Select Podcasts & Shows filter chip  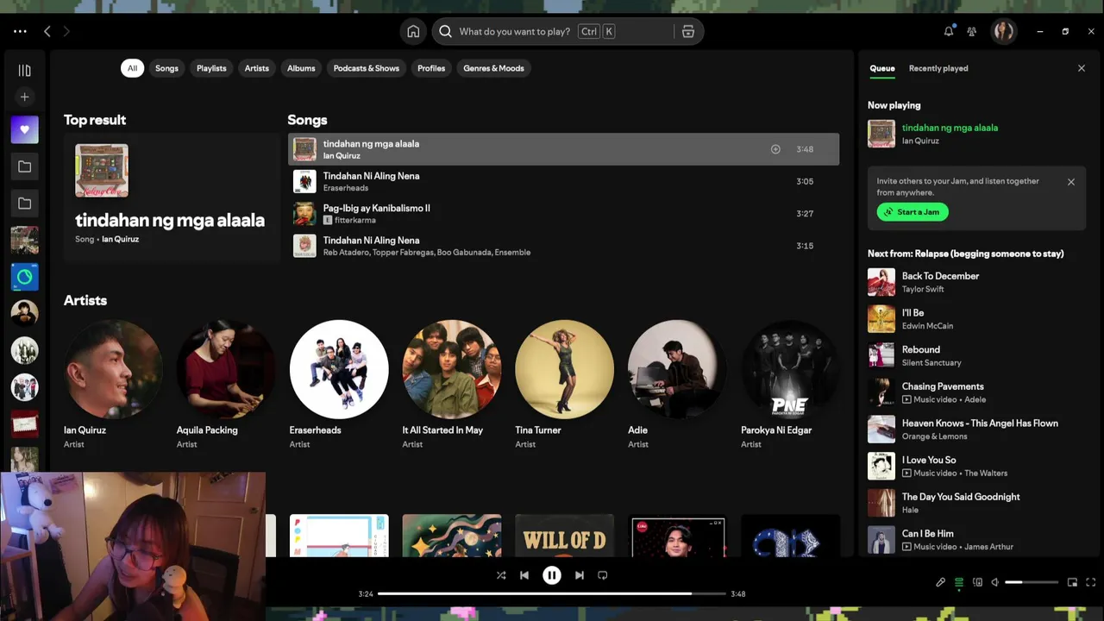pos(367,68)
